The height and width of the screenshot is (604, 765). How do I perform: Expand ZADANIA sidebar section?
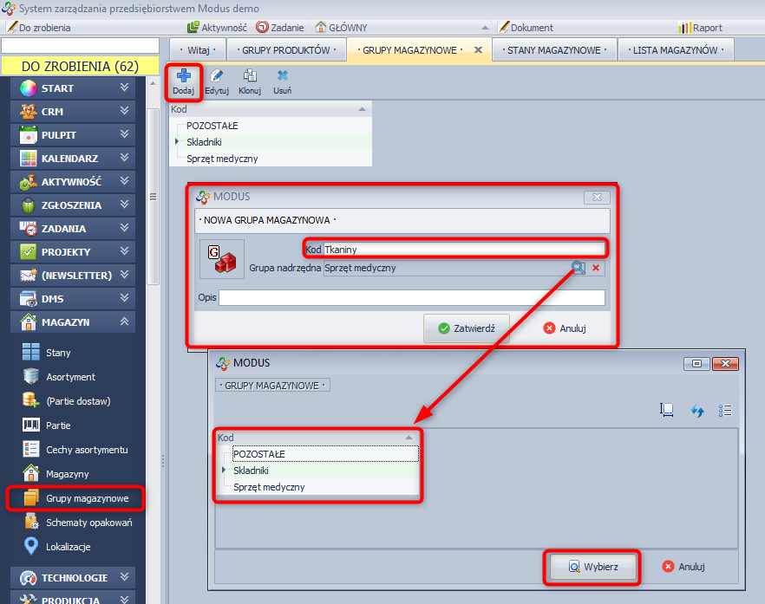point(73,229)
